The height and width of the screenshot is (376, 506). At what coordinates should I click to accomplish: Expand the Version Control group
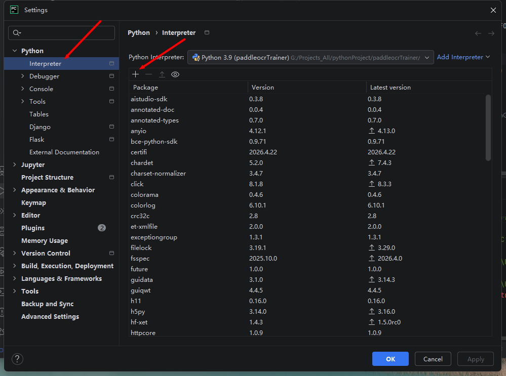point(15,253)
